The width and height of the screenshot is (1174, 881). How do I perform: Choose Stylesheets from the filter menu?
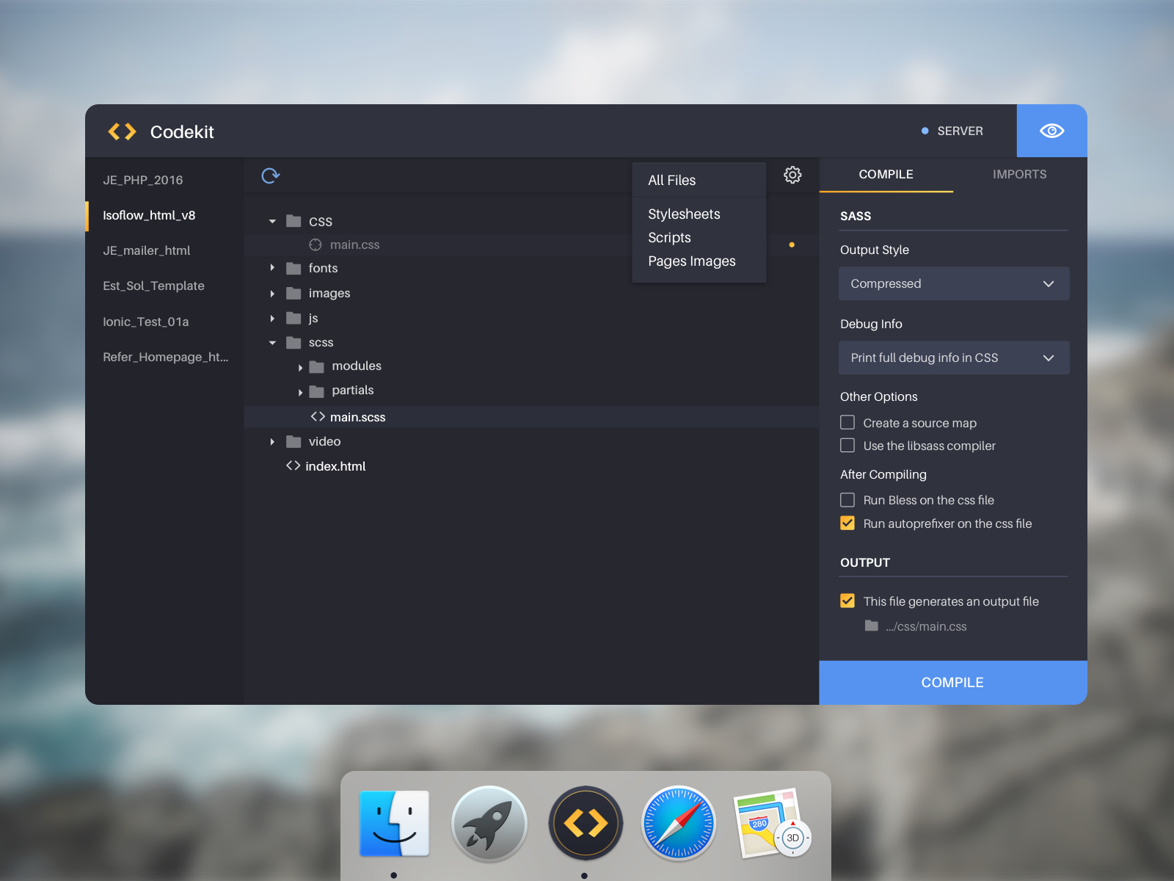point(684,214)
